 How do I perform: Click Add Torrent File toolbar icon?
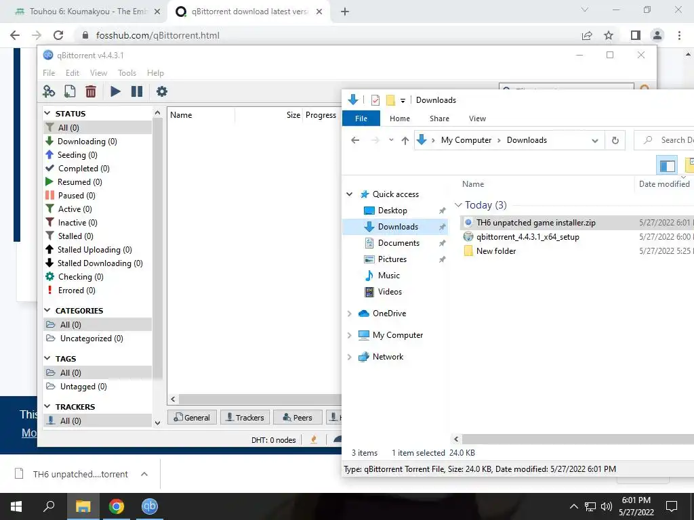tap(70, 91)
